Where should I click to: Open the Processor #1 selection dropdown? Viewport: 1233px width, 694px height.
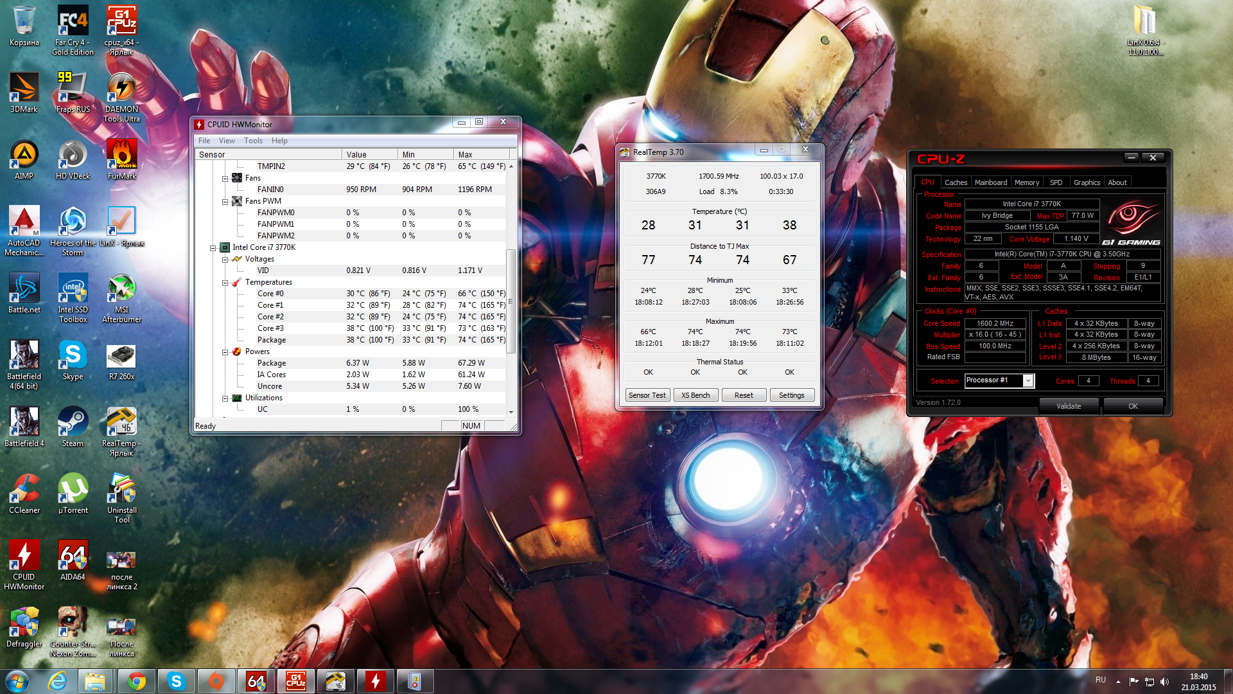(1028, 381)
